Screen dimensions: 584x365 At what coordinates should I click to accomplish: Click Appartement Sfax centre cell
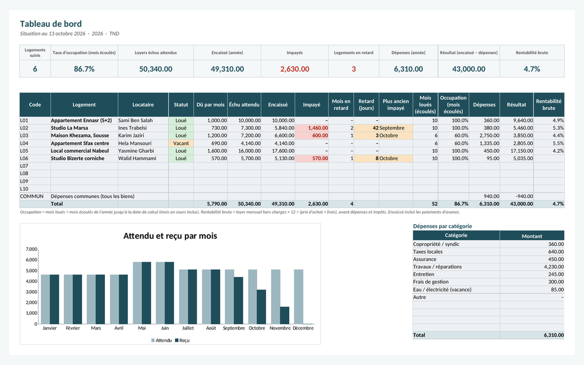pyautogui.click(x=84, y=143)
